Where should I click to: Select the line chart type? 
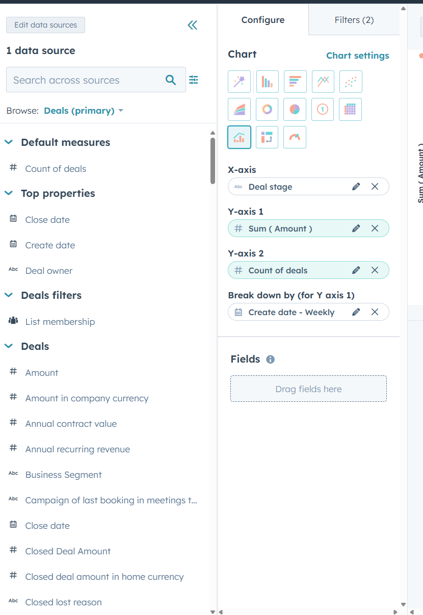coord(323,82)
